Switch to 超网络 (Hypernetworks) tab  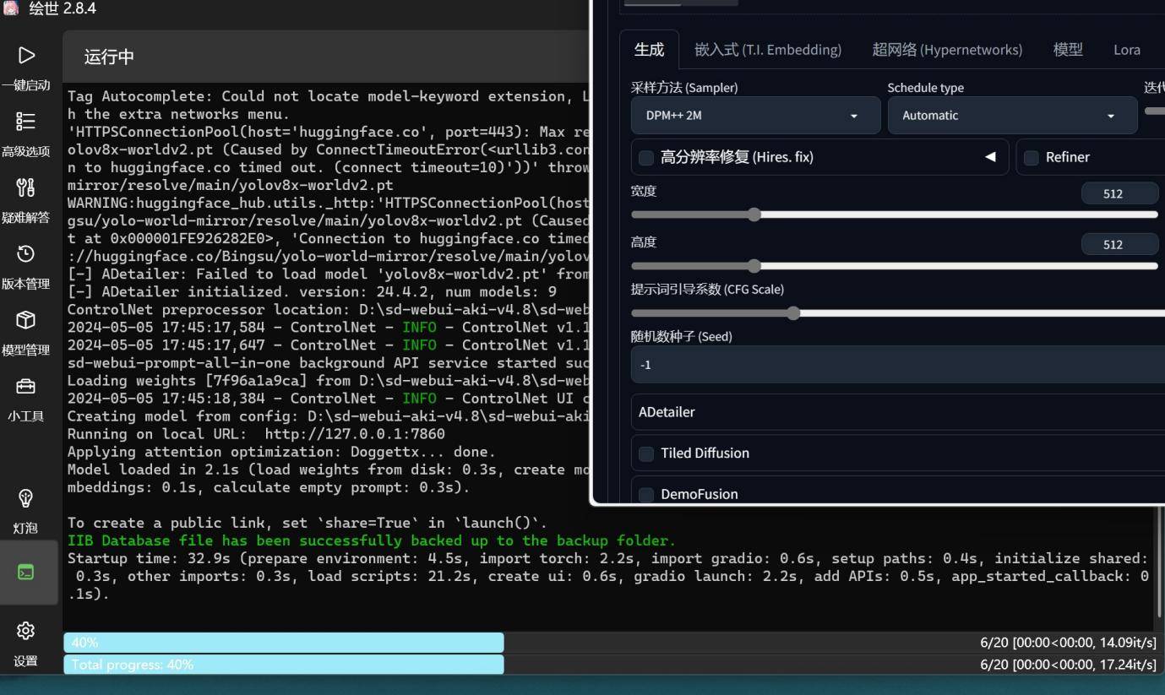pyautogui.click(x=946, y=50)
